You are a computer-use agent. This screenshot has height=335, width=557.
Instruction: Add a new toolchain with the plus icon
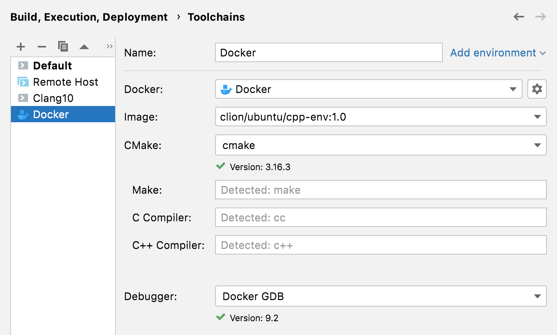(x=21, y=46)
